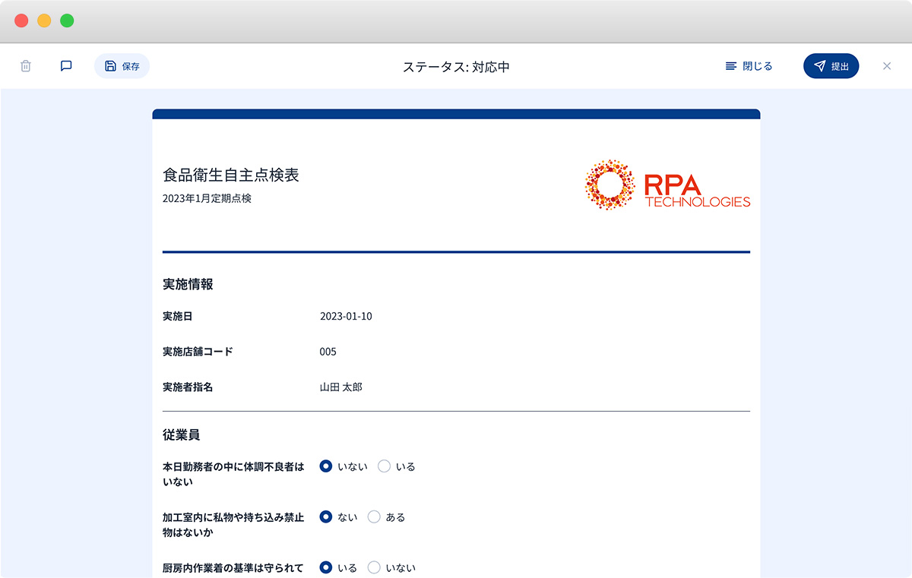Click the ステータス: 対応中 status text
912x578 pixels.
[x=455, y=67]
